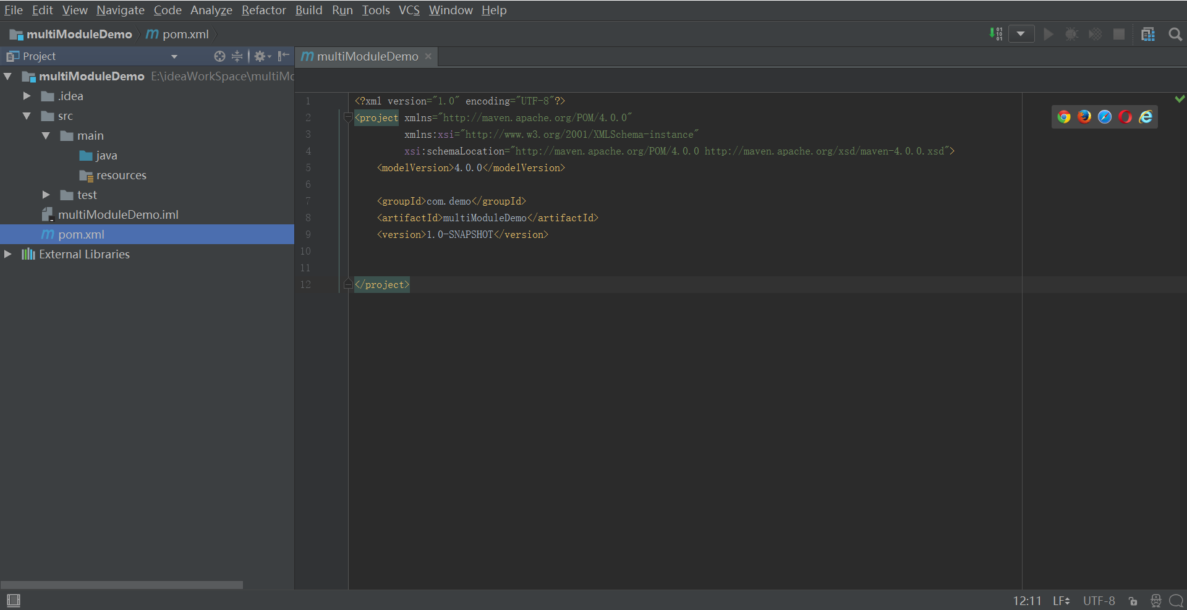Collapse the src folder in project tree
This screenshot has width=1187, height=610.
pyautogui.click(x=27, y=116)
